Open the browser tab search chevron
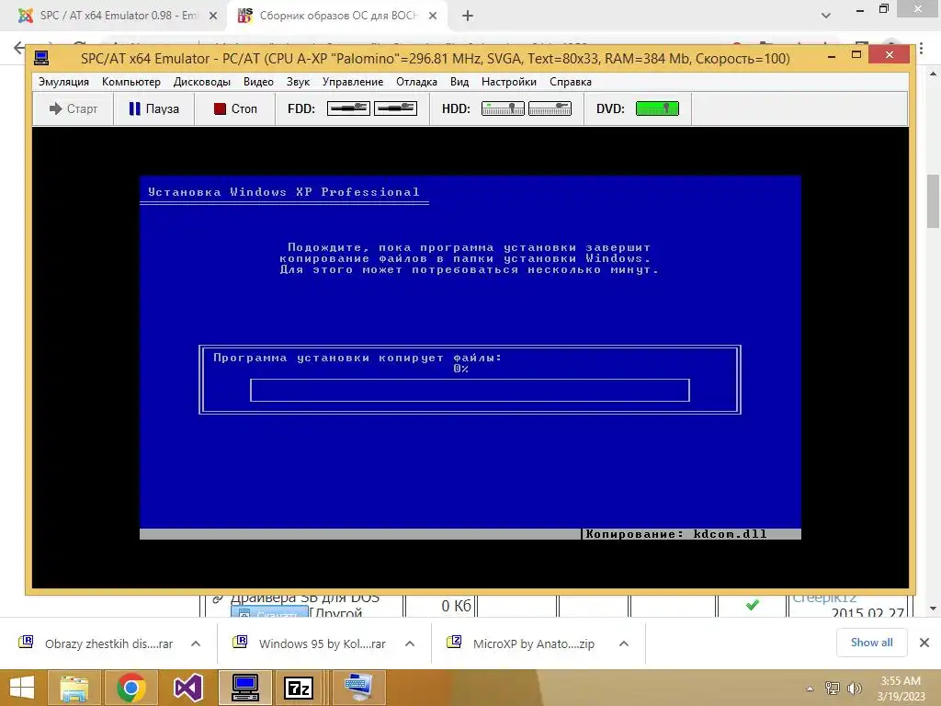The height and width of the screenshot is (706, 941). [x=826, y=16]
